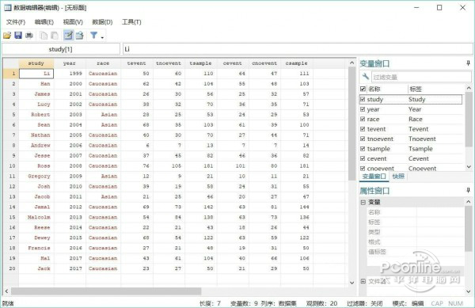The height and width of the screenshot is (308, 475).
Task: Click the Paste toolbar icon
Action: click(x=55, y=36)
